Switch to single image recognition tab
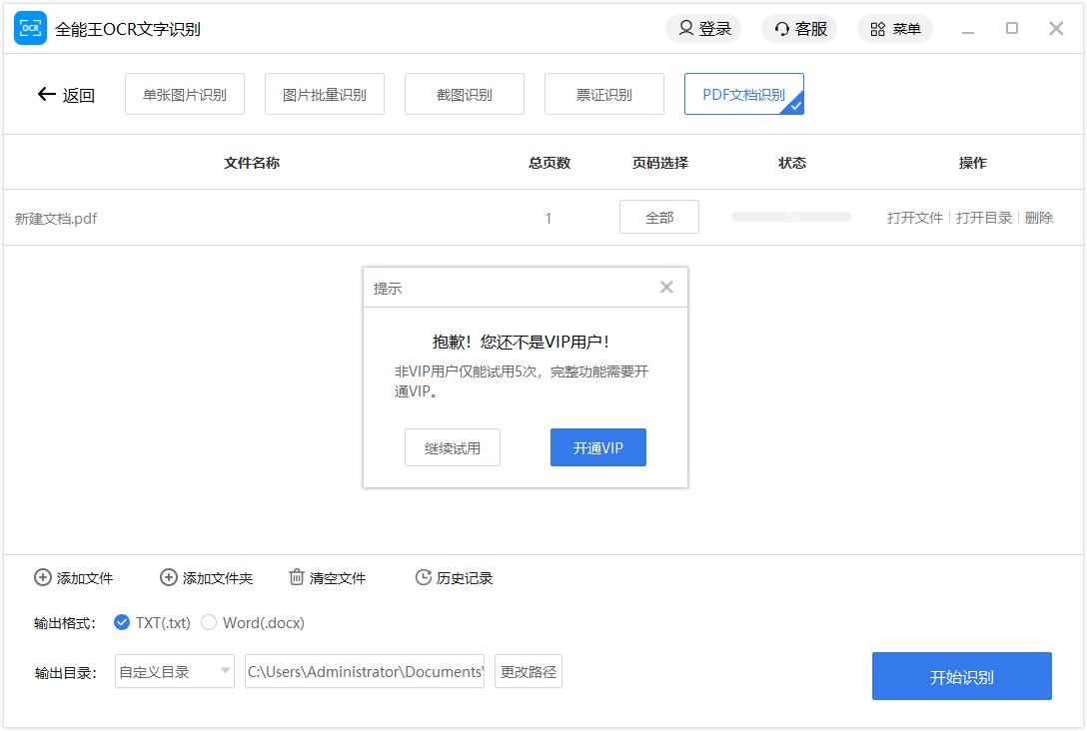Image resolution: width=1087 pixels, height=731 pixels. pos(185,95)
